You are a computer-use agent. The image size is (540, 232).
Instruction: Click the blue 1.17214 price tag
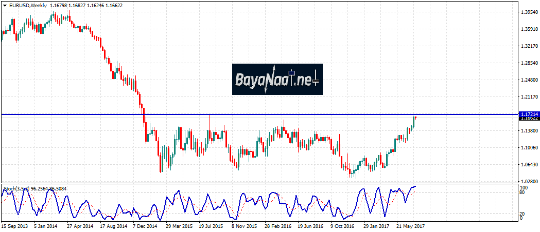point(529,114)
